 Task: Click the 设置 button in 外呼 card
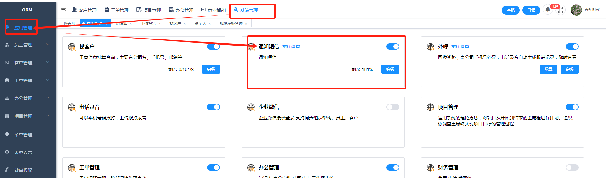tap(548, 69)
